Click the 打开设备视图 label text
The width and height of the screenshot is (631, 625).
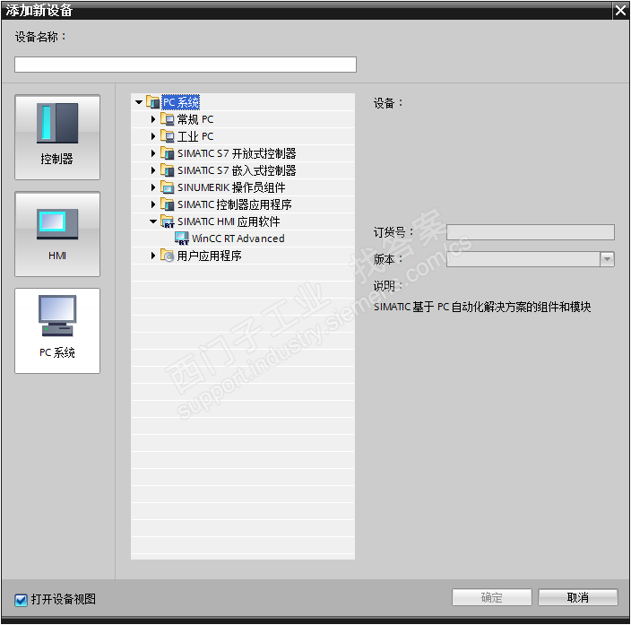(x=64, y=599)
